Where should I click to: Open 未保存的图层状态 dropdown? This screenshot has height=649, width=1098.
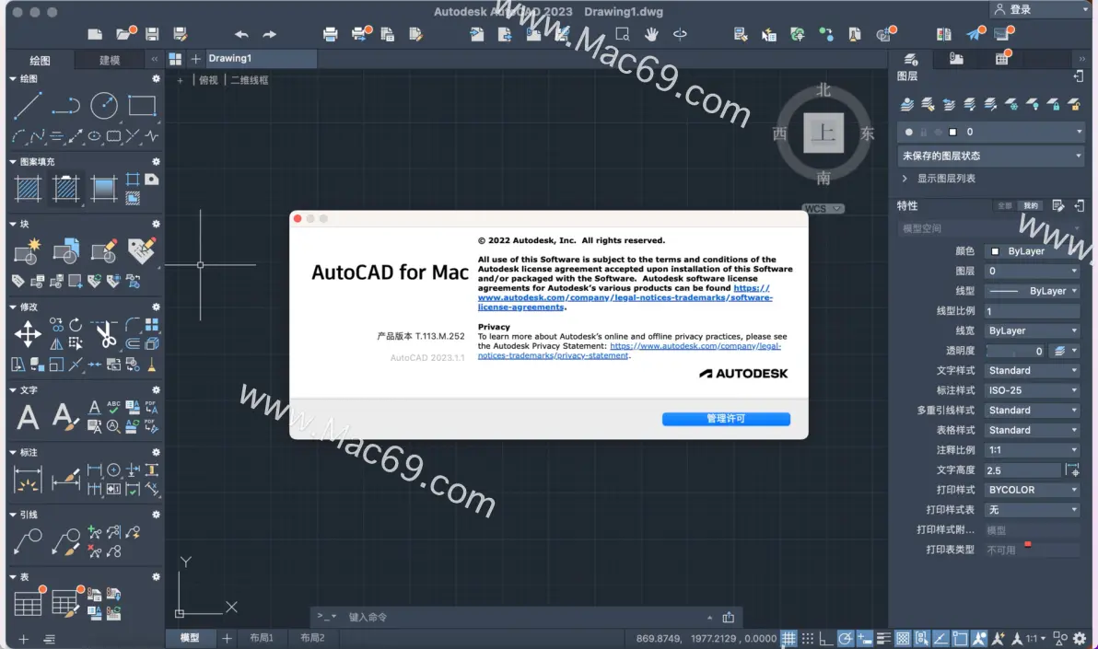991,156
